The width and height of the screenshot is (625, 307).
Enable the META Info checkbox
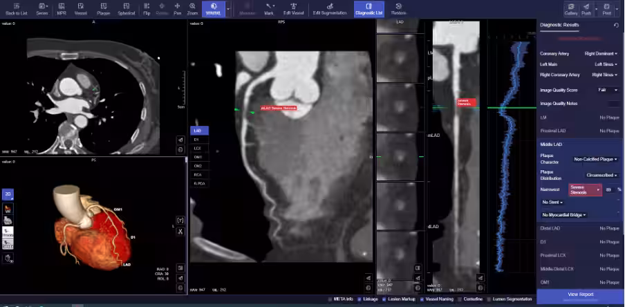tap(330, 299)
